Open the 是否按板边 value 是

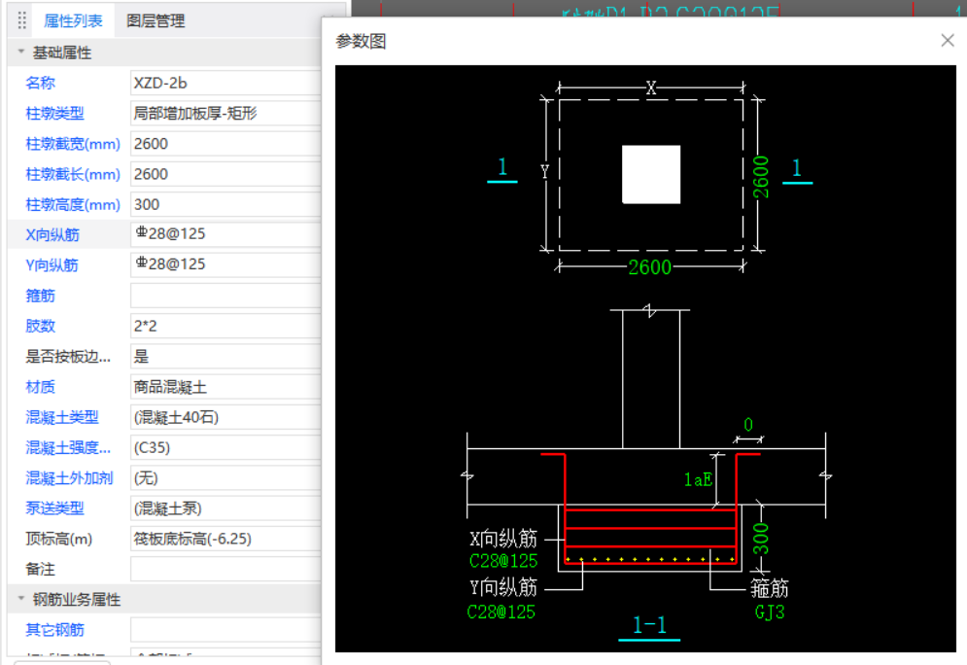[x=225, y=356]
